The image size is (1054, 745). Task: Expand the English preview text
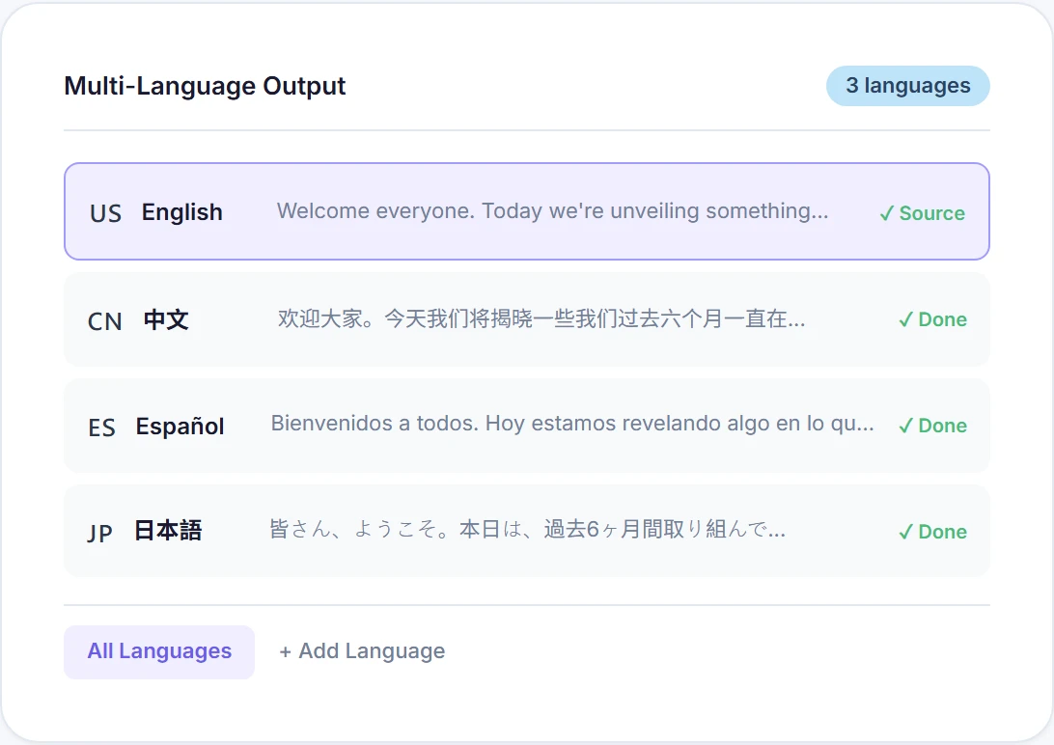coord(552,211)
